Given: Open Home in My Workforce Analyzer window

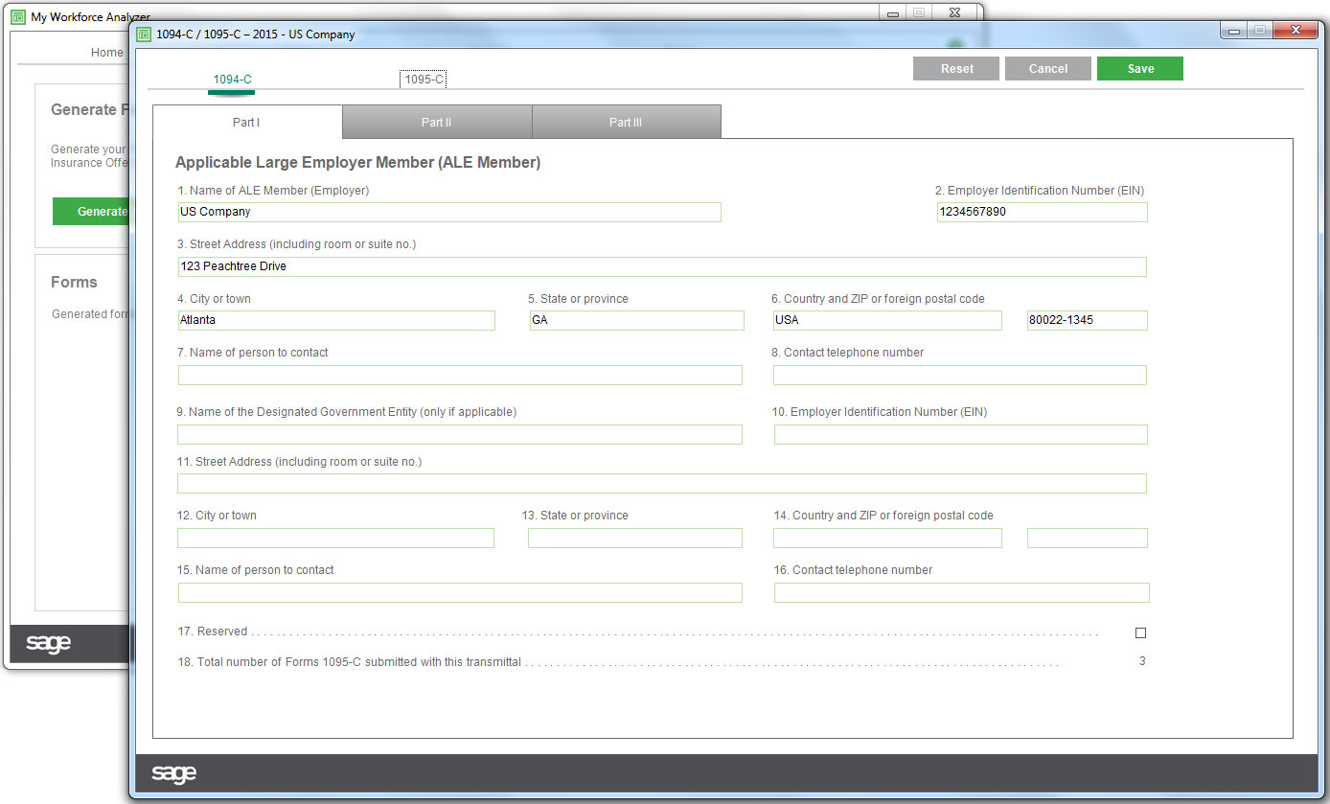Looking at the screenshot, I should pyautogui.click(x=106, y=53).
